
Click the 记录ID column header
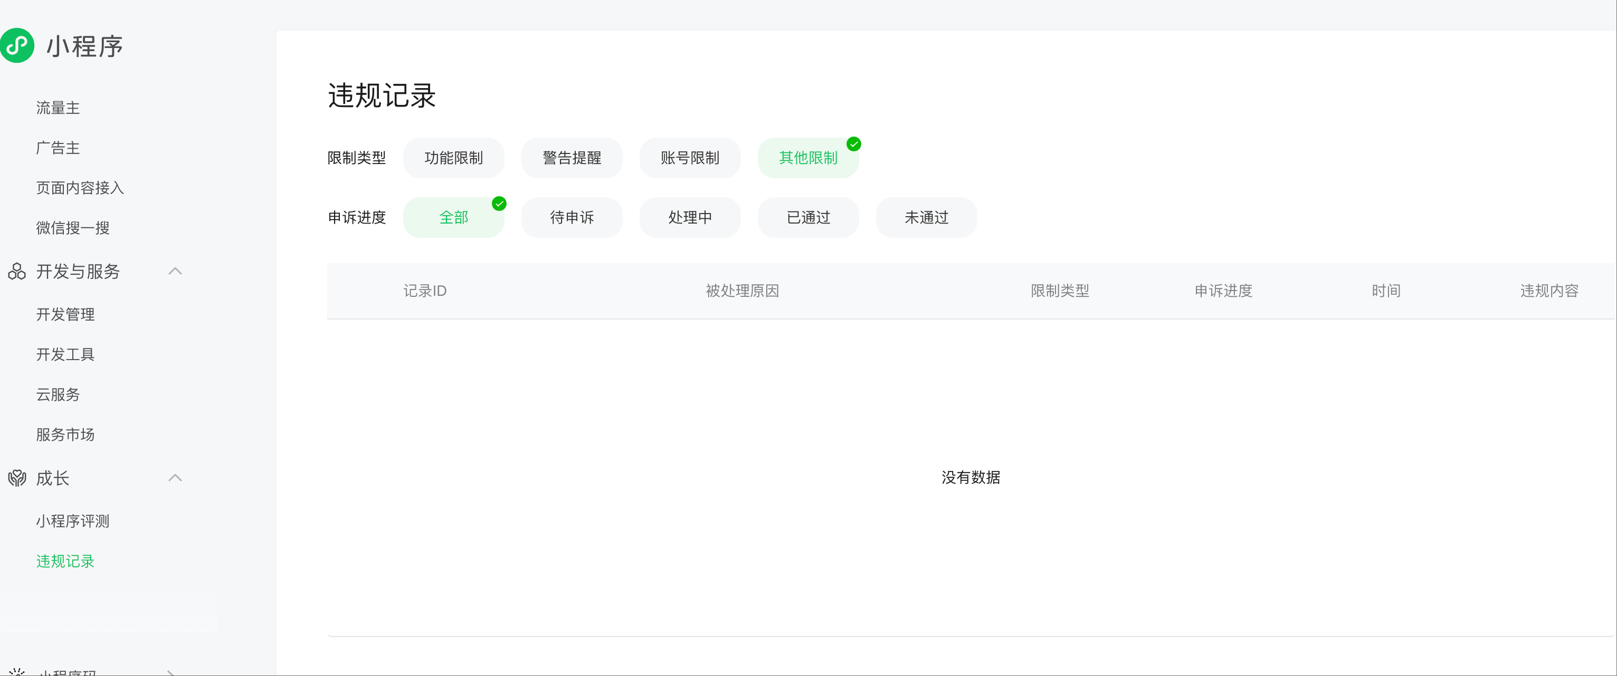pos(424,291)
